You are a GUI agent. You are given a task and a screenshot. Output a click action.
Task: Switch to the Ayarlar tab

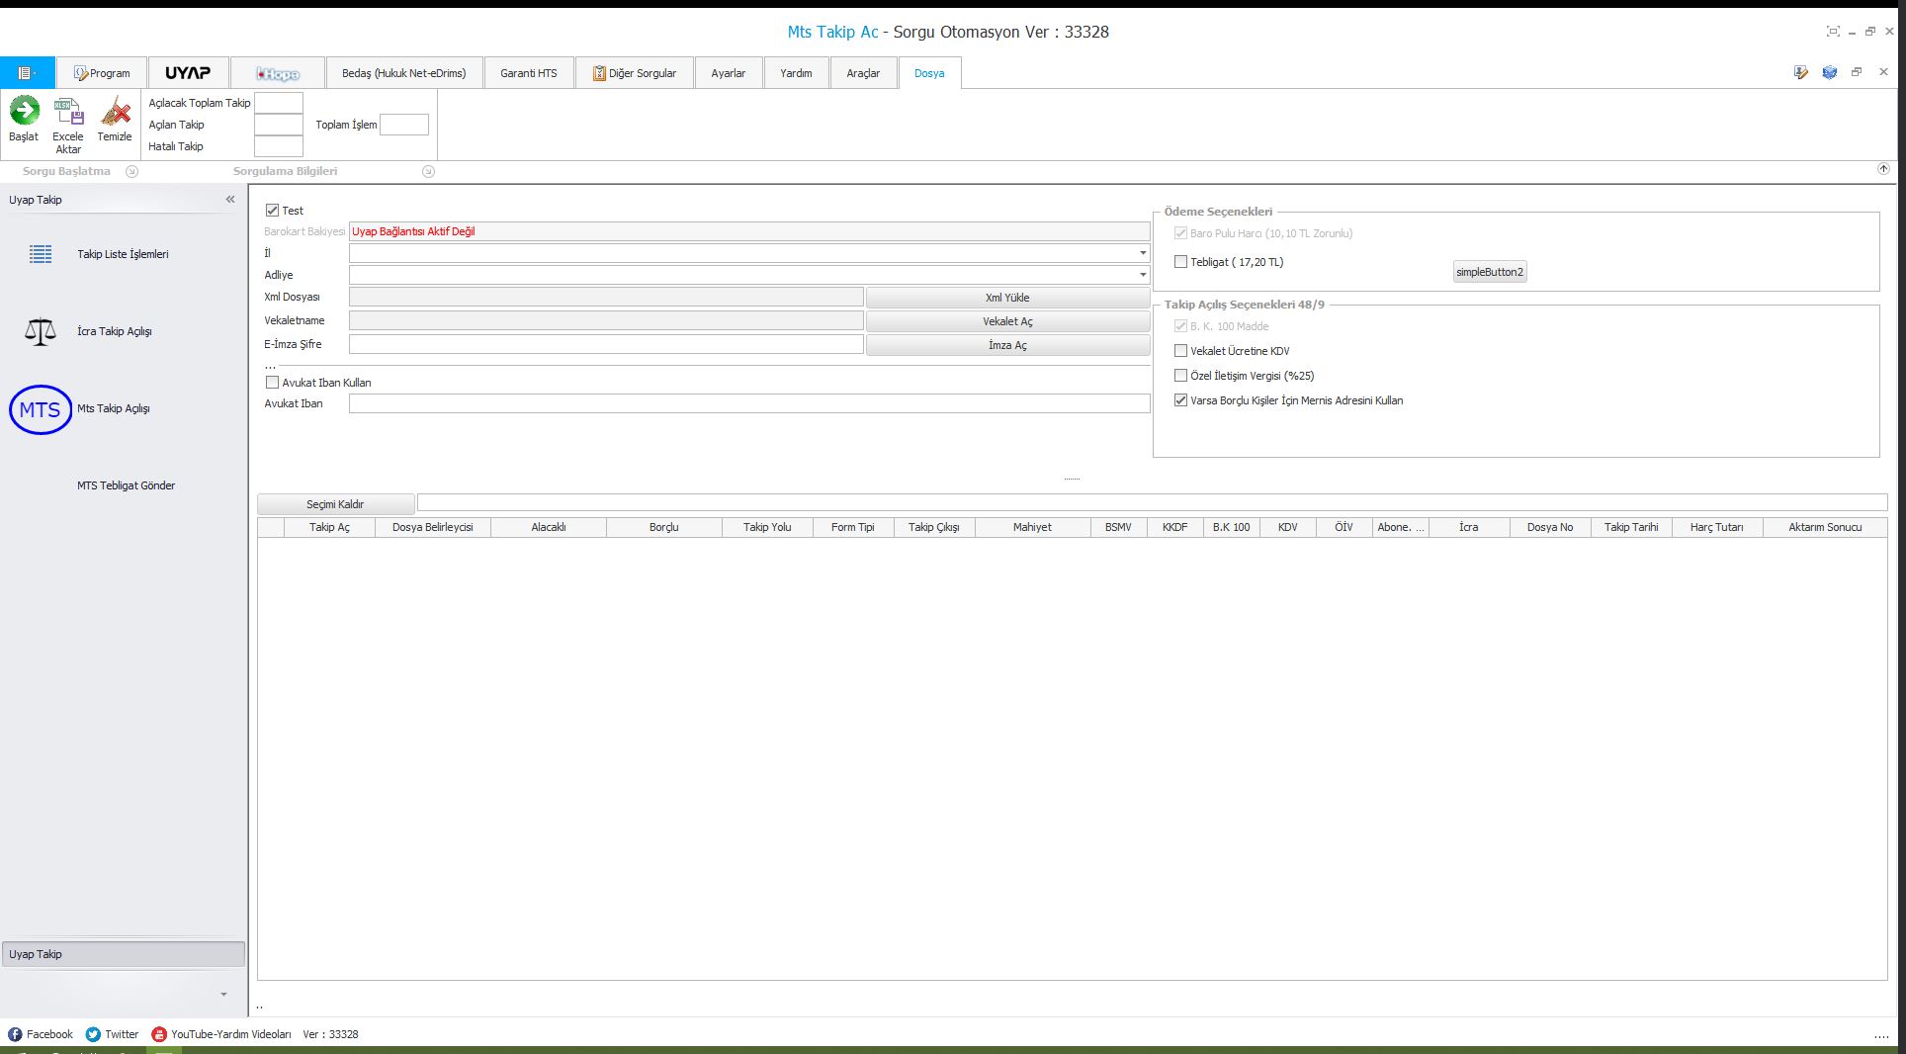[729, 73]
